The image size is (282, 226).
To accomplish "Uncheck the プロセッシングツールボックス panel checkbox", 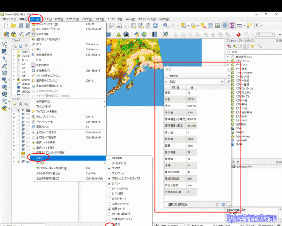I will 109,178.
